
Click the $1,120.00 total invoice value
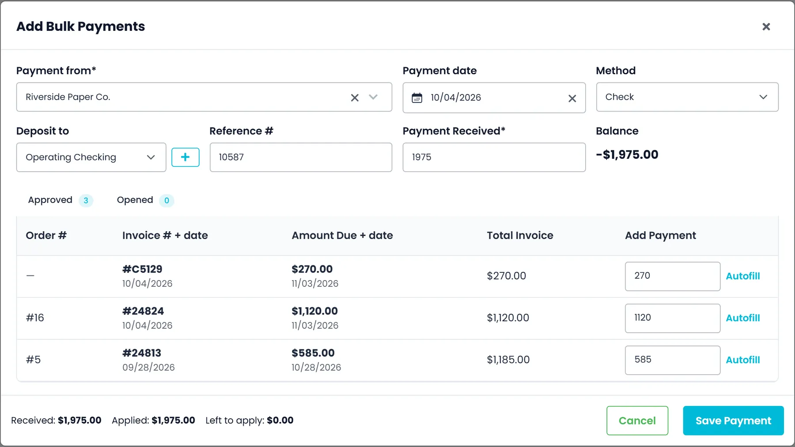[x=508, y=318]
